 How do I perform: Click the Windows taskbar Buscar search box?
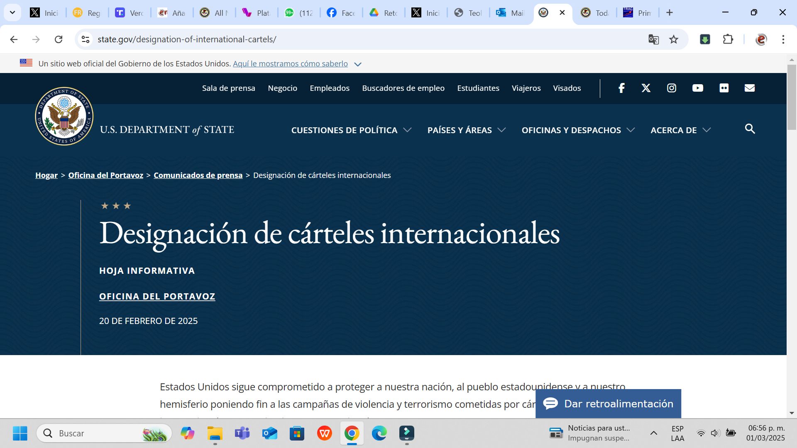(104, 433)
